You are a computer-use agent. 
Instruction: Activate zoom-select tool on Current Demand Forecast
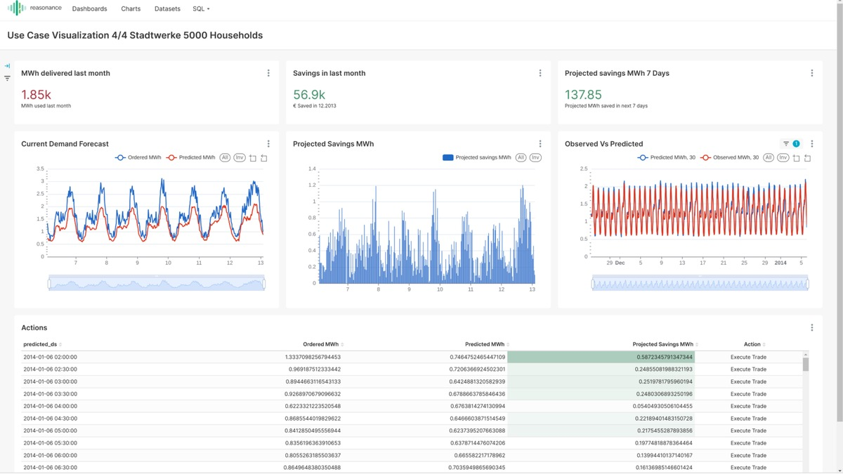[x=253, y=158]
